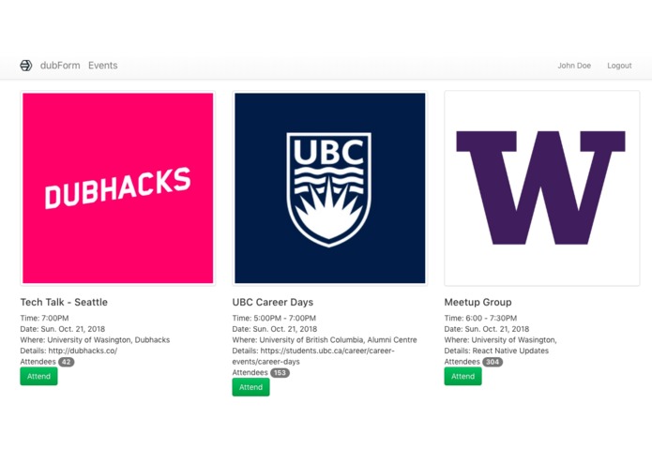Image resolution: width=652 pixels, height=463 pixels.
Task: Click the React Native Updates details text
Action: pos(510,351)
